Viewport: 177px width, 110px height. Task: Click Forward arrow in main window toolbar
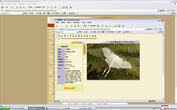tap(12, 7)
